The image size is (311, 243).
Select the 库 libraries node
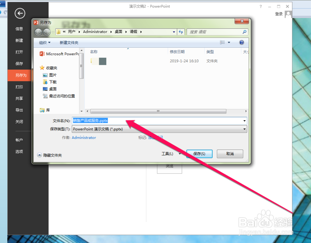(45, 110)
